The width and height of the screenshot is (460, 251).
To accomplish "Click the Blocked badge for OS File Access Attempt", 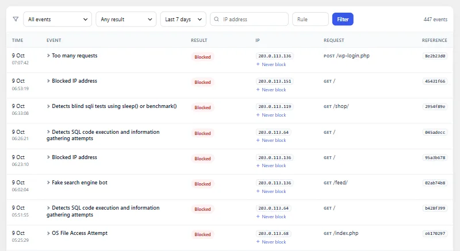I will [x=202, y=234].
